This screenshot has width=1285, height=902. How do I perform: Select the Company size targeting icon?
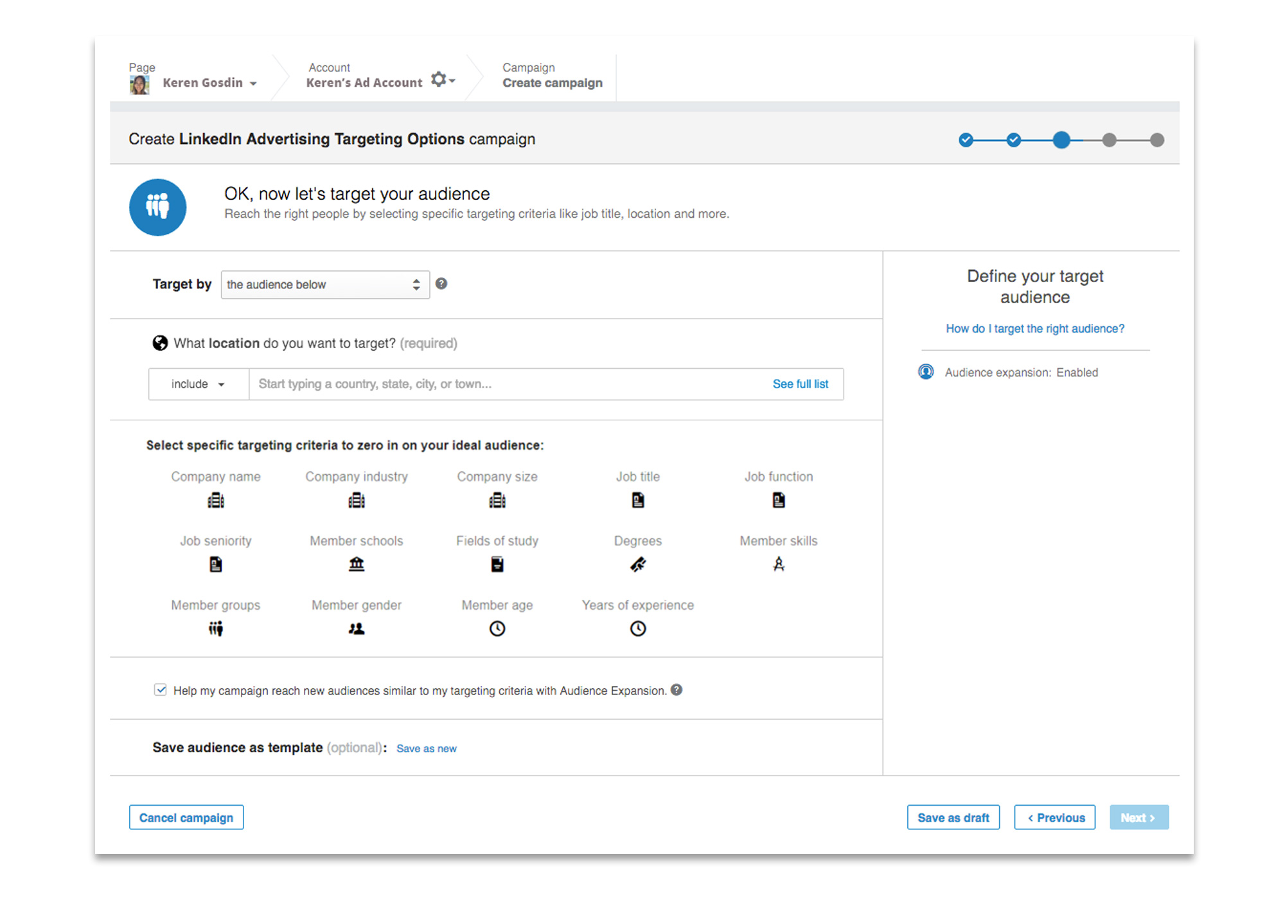pos(497,500)
